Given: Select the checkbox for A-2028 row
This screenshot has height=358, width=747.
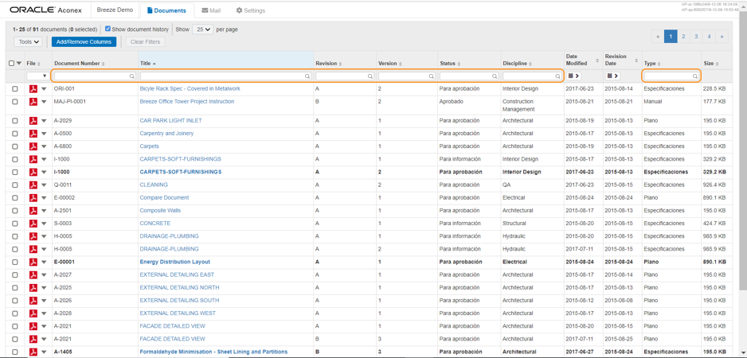Looking at the screenshot, I should 15,313.
